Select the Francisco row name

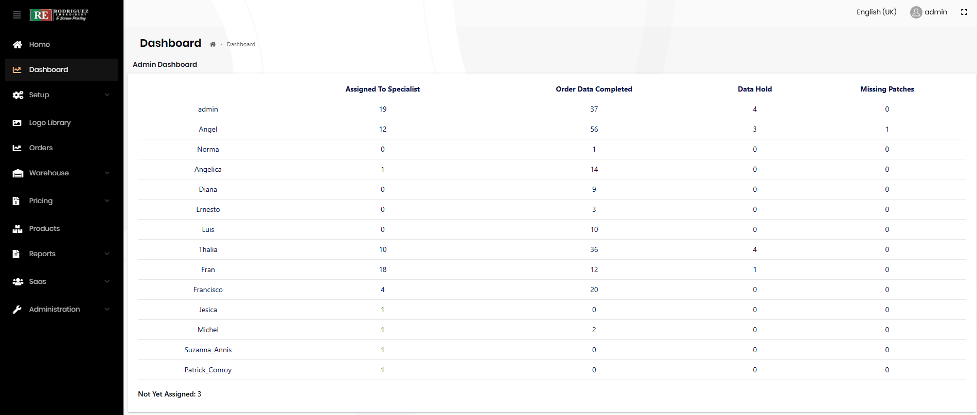pos(208,290)
